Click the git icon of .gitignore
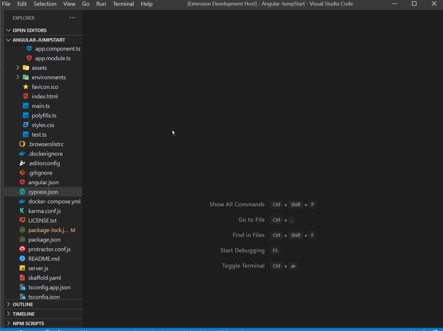The height and width of the screenshot is (331, 443). point(22,172)
